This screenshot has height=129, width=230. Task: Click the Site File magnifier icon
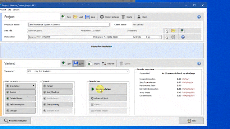167,31
